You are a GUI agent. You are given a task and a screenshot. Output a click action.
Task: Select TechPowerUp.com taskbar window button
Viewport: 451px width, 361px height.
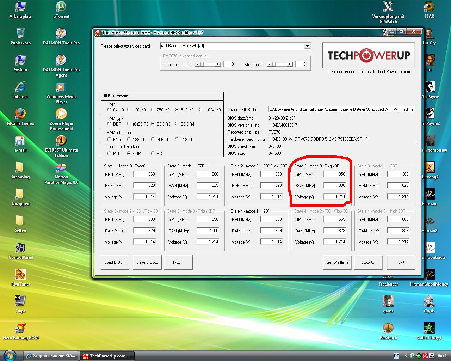(107, 356)
